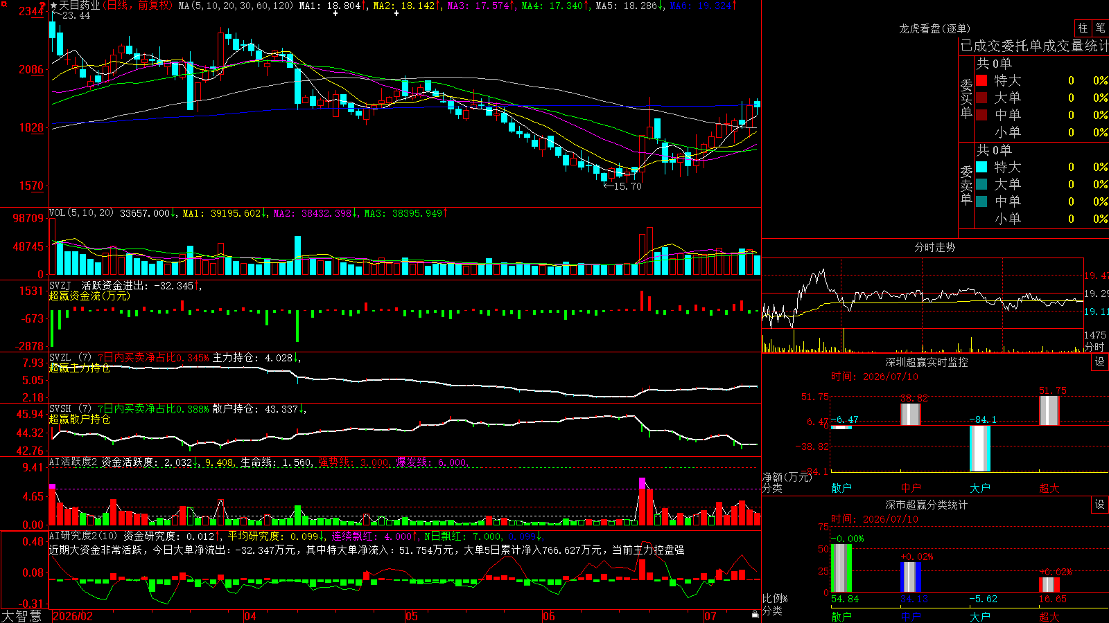Switch 龙虎看盘 to 笔 tick mode
Image resolution: width=1109 pixels, height=623 pixels.
click(x=1100, y=28)
